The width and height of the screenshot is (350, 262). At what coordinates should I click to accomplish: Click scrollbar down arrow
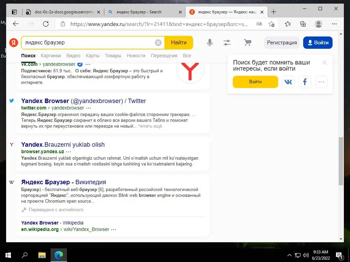341,239
